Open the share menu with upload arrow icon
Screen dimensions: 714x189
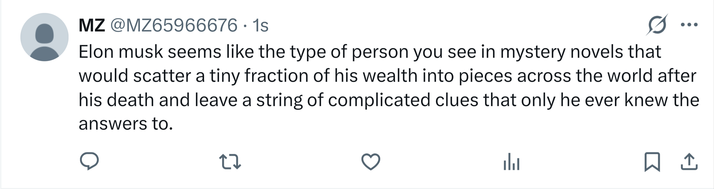(689, 162)
